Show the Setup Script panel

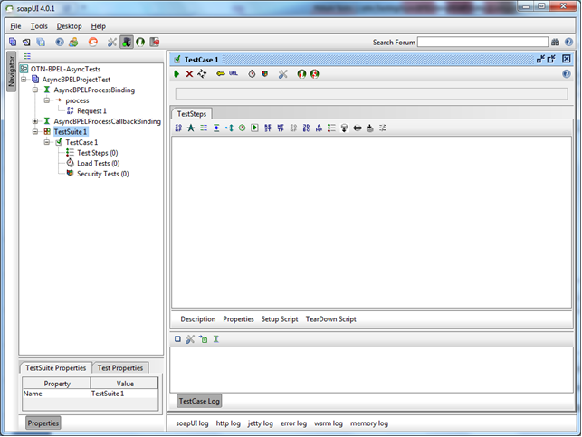(x=280, y=319)
